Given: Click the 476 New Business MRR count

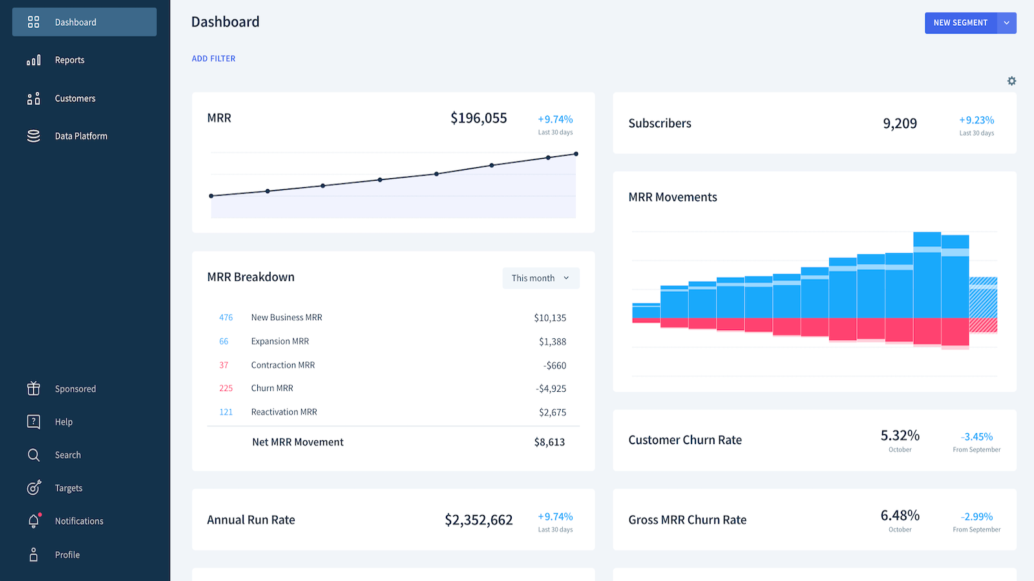Looking at the screenshot, I should point(226,318).
